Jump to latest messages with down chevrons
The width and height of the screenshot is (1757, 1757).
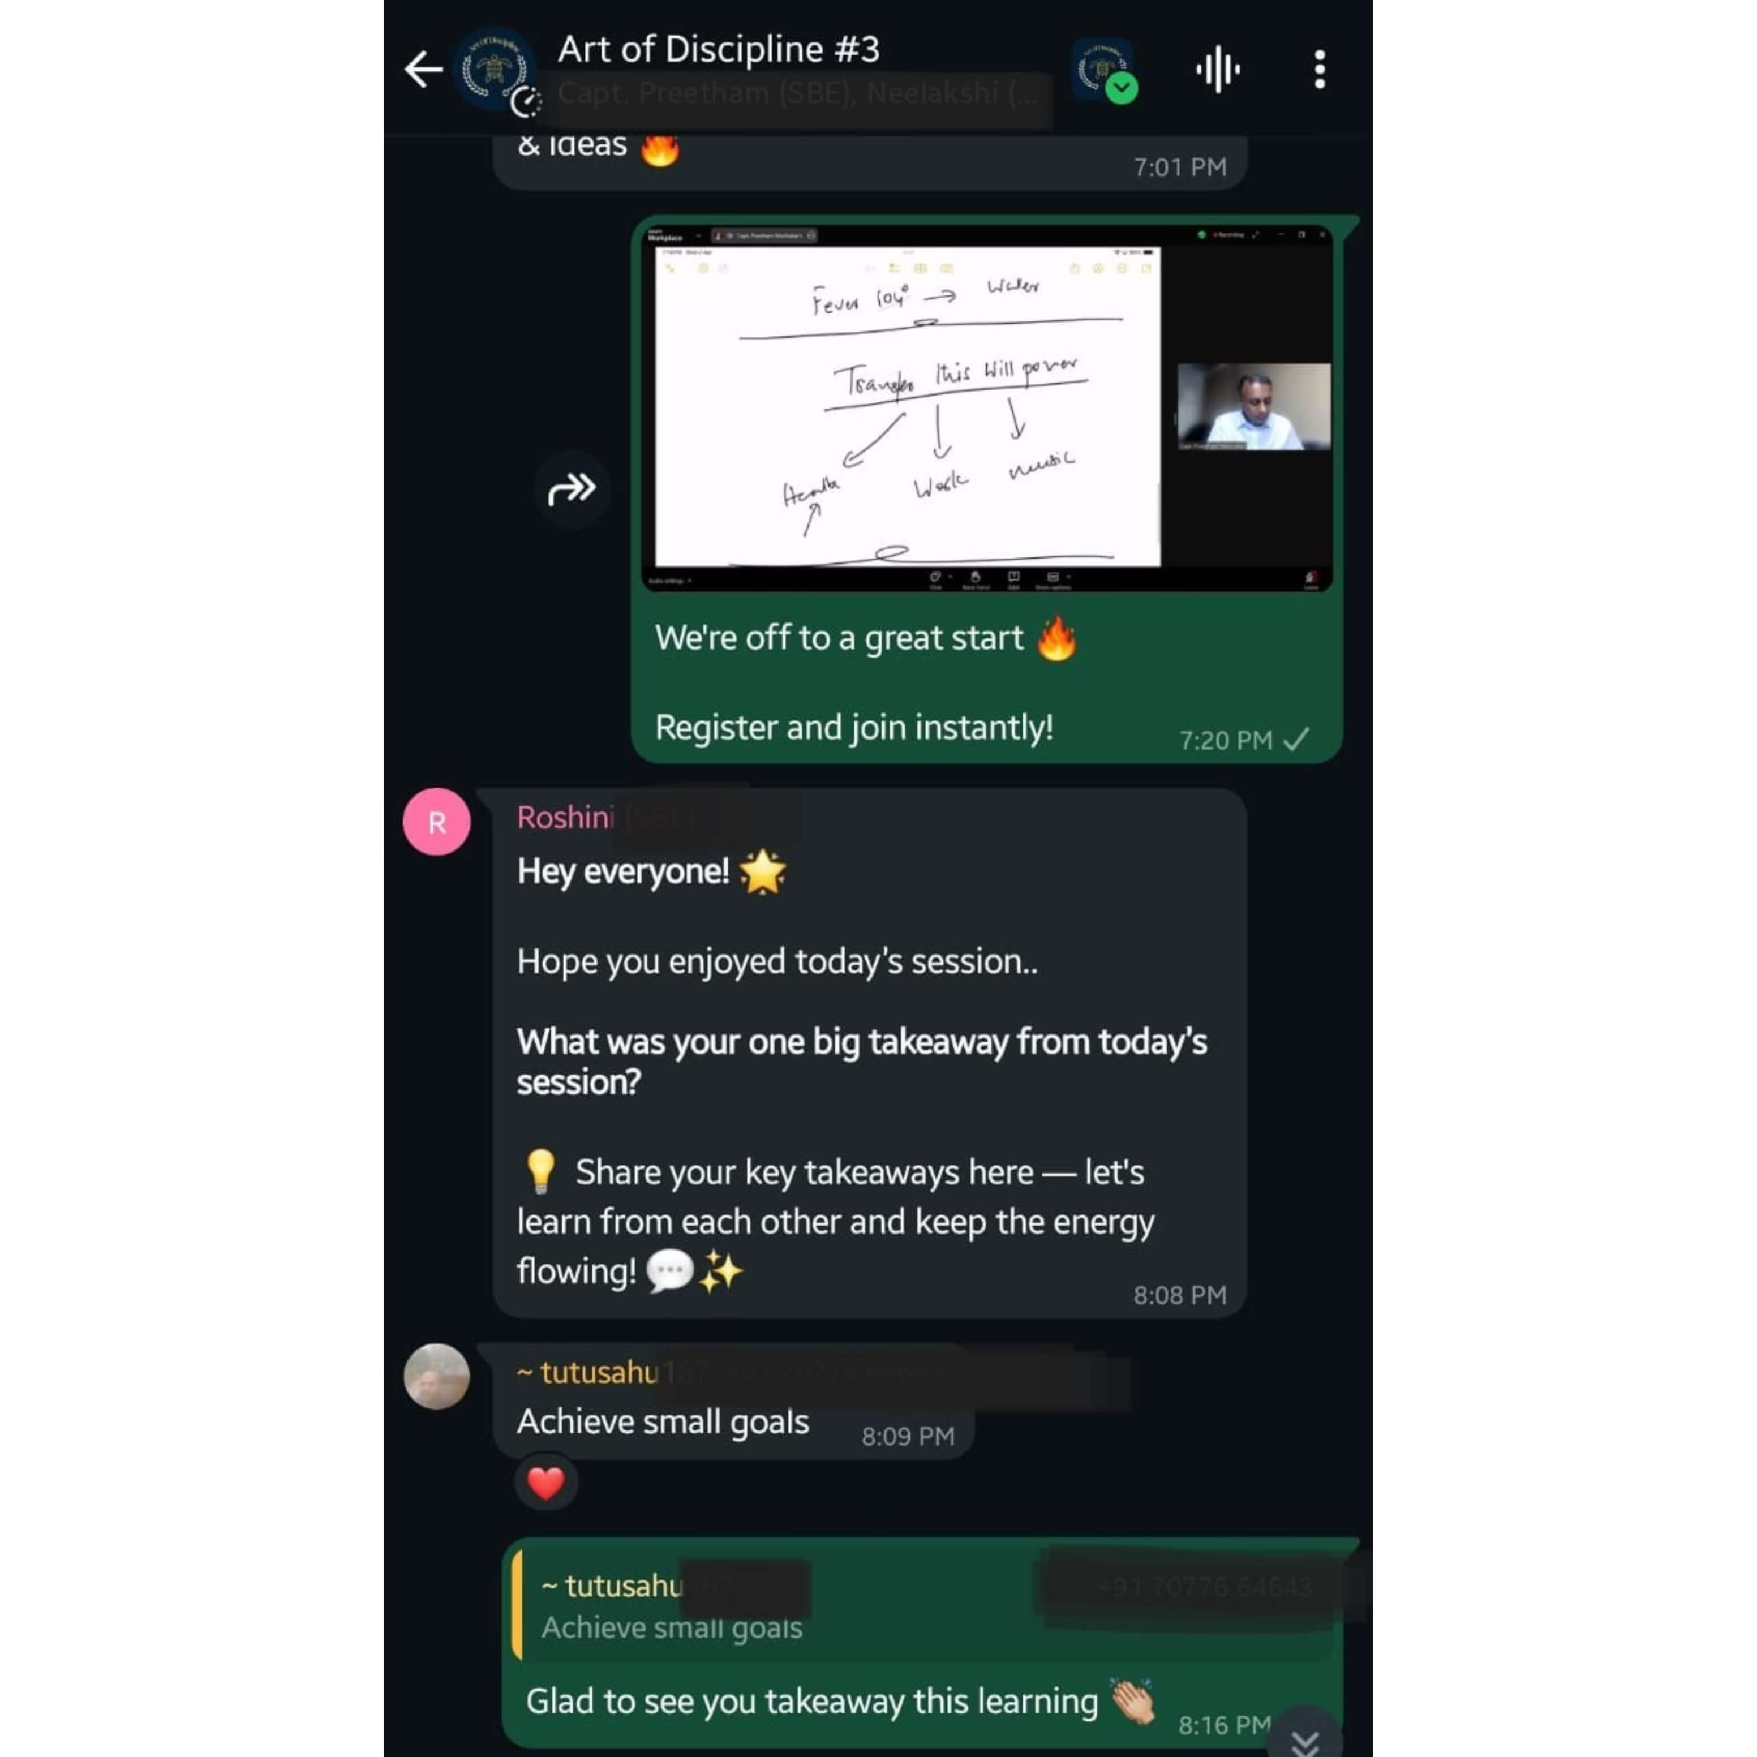point(1305,1737)
